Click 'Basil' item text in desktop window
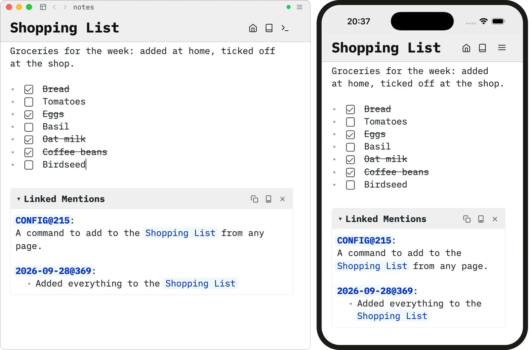529x350 pixels. click(x=56, y=127)
